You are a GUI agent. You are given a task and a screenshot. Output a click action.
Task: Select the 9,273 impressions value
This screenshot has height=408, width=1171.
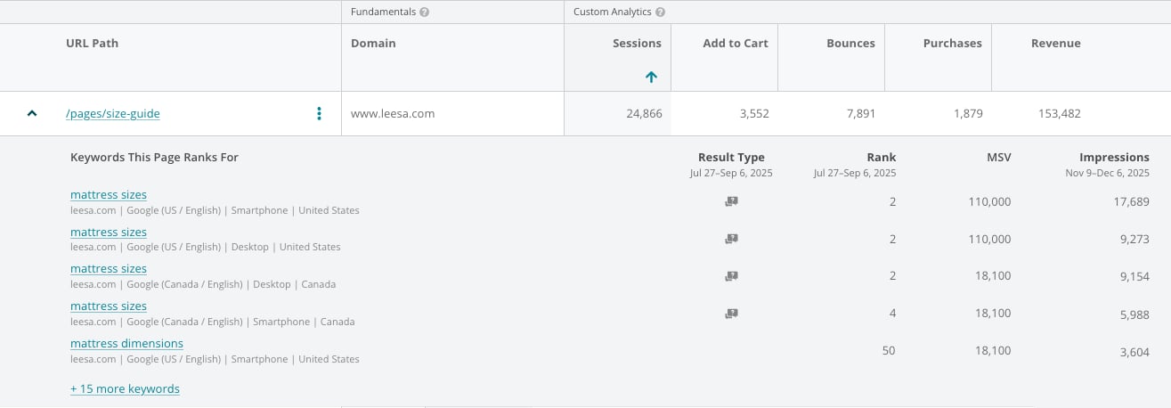pos(1134,240)
